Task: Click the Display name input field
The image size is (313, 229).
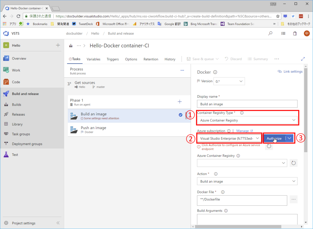Action: [x=247, y=104]
